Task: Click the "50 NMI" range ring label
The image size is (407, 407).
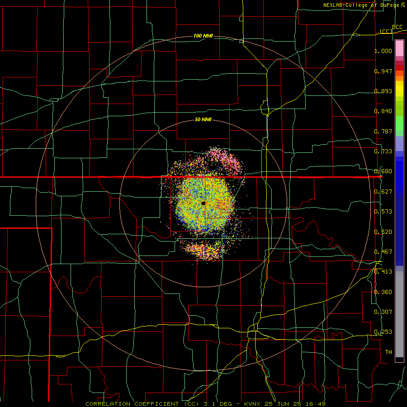Action: click(203, 120)
